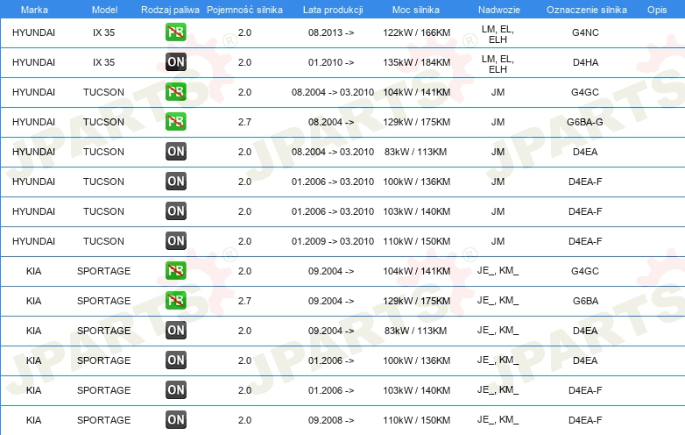Select the ON icon for Sportage 83kW / 113KM
Viewport: 685px width, 435px height.
(x=175, y=331)
